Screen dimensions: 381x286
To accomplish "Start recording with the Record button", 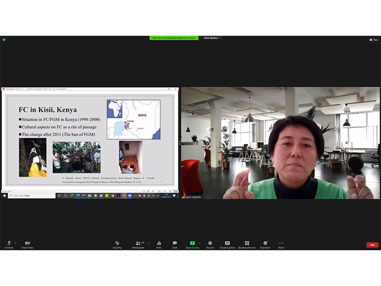I will pos(210,244).
